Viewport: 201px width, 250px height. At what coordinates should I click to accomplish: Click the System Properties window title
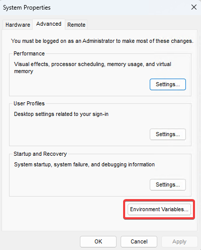point(27,8)
